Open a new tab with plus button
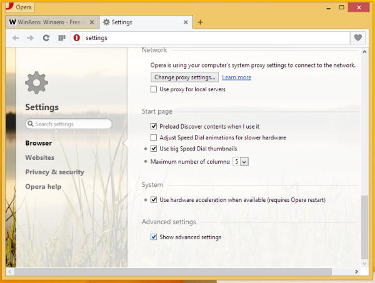The height and width of the screenshot is (283, 375). coord(201,22)
